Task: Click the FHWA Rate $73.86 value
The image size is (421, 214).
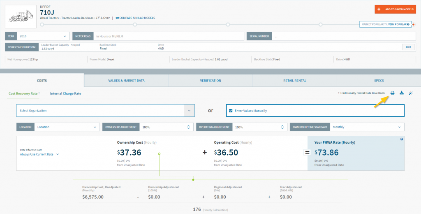Action: coord(326,153)
